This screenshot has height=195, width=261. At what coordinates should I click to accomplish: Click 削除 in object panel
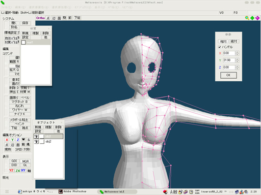[58, 127]
